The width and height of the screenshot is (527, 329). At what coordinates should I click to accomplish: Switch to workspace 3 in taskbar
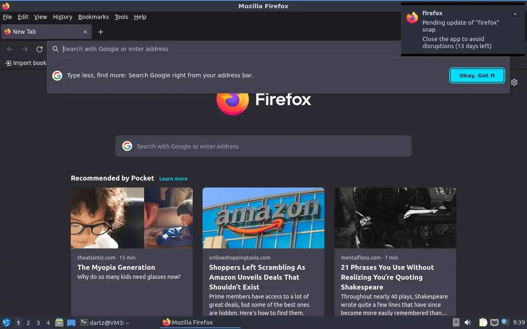point(38,323)
